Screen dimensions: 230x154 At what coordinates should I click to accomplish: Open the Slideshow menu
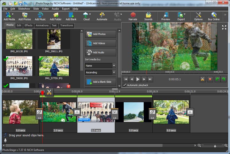coord(24,9)
